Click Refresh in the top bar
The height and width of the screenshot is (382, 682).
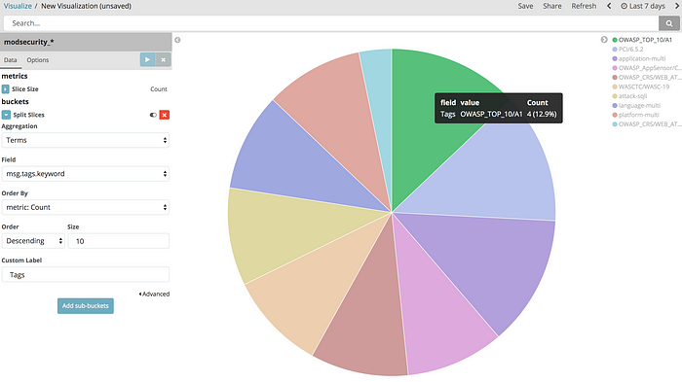(584, 6)
